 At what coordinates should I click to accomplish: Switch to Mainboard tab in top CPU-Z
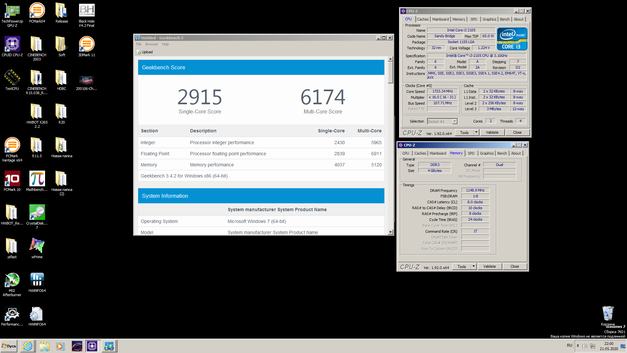pyautogui.click(x=441, y=19)
